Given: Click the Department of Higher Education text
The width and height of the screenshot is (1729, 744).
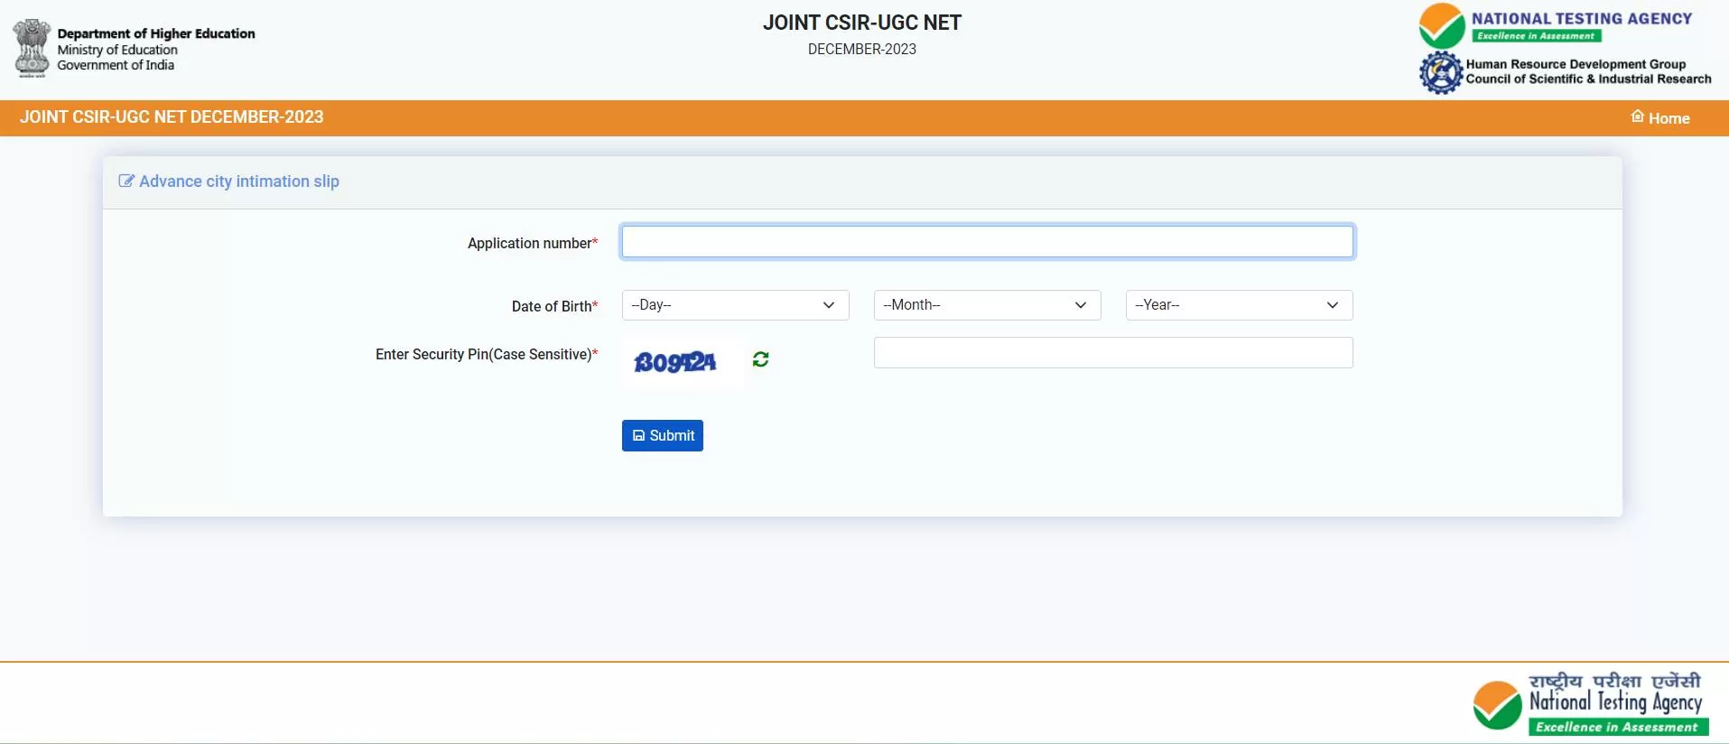Looking at the screenshot, I should click(x=156, y=33).
